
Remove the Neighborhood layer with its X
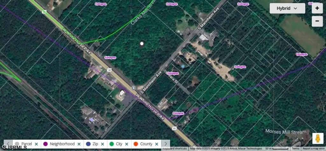pos(79,144)
